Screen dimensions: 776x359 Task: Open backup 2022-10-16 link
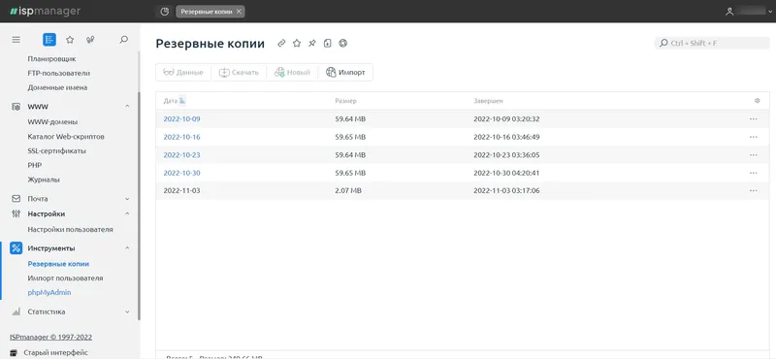click(181, 137)
